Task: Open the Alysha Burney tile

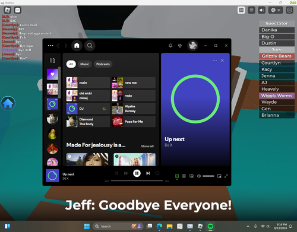Action: coord(134,109)
